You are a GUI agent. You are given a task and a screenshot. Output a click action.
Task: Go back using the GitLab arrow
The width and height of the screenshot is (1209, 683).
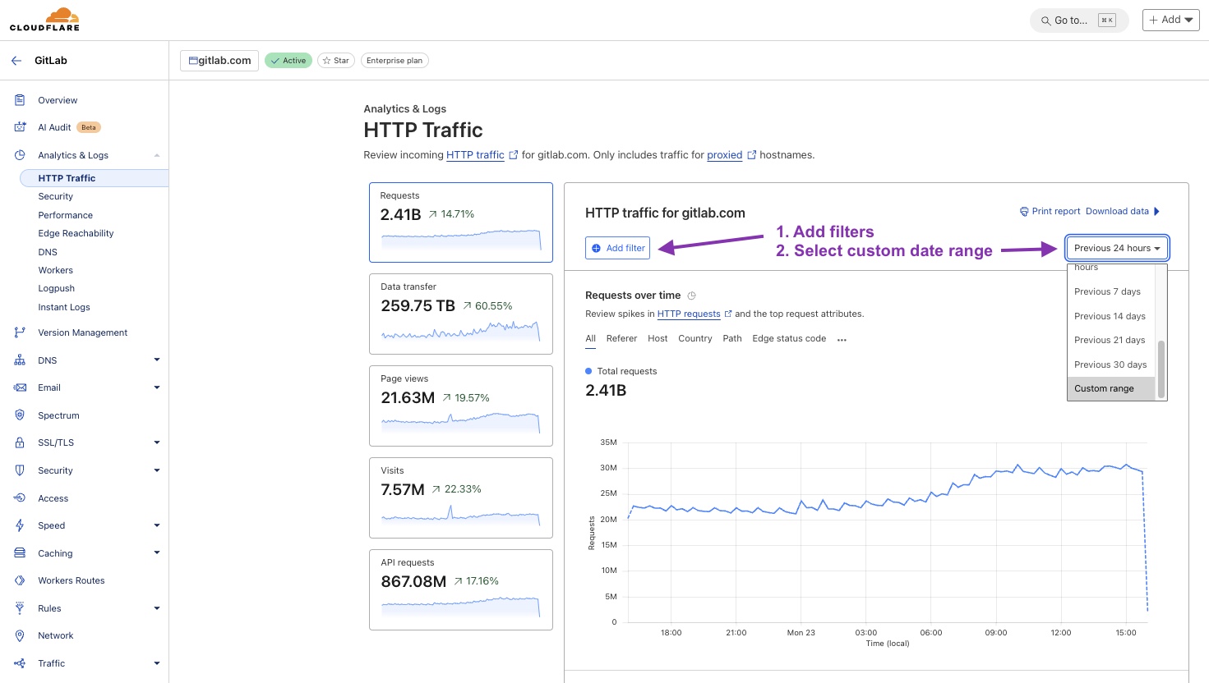pos(16,61)
